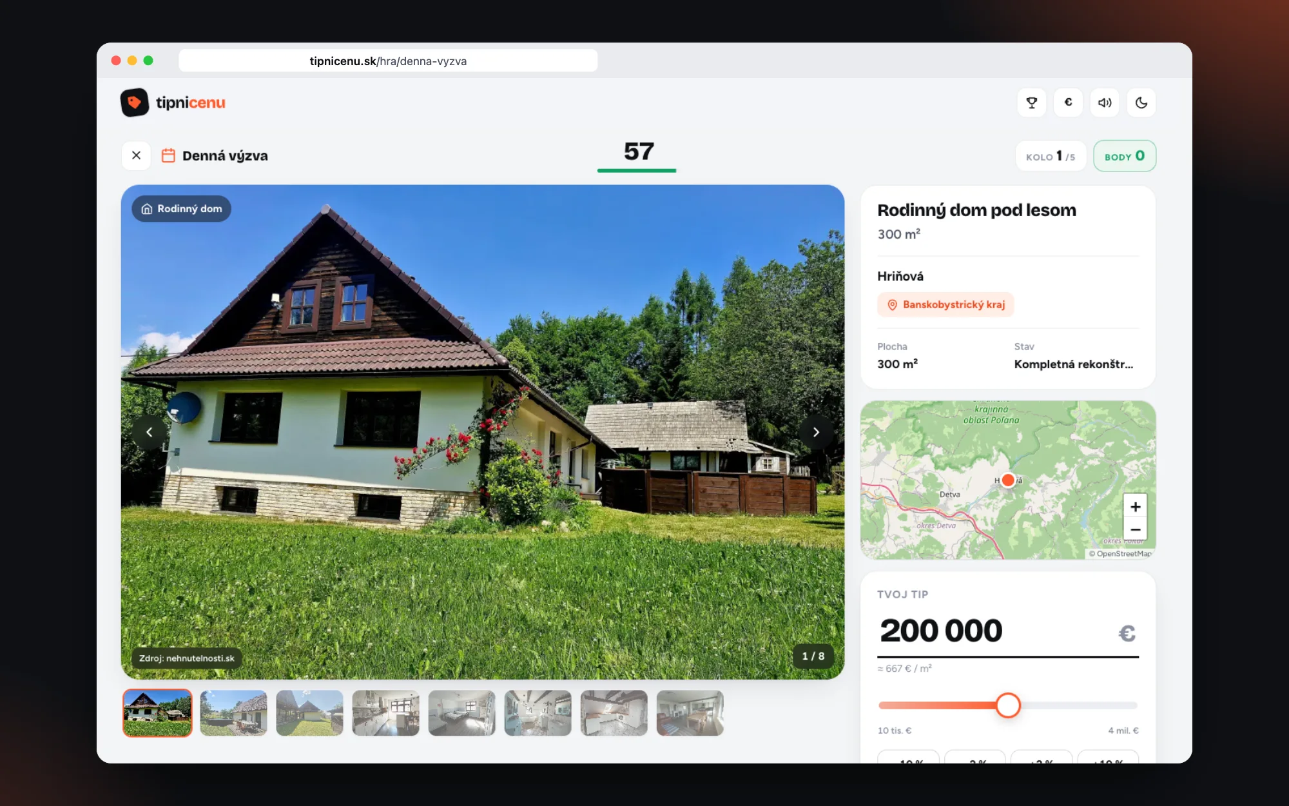Click the unfilled grey part of the price slider
Screen dimensions: 1289x806
point(1079,705)
